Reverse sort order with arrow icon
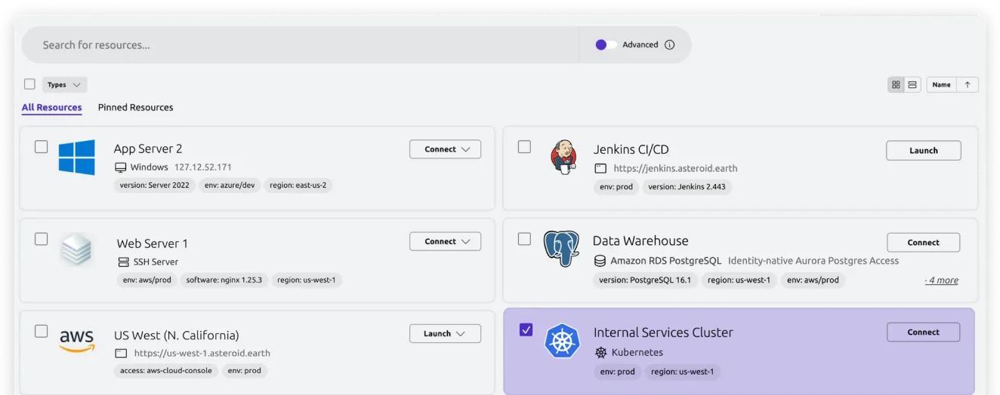This screenshot has width=1000, height=395. [968, 85]
